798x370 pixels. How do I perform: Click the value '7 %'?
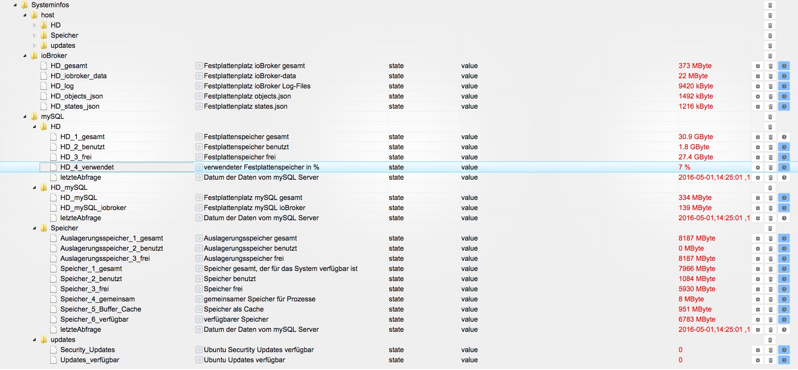684,167
